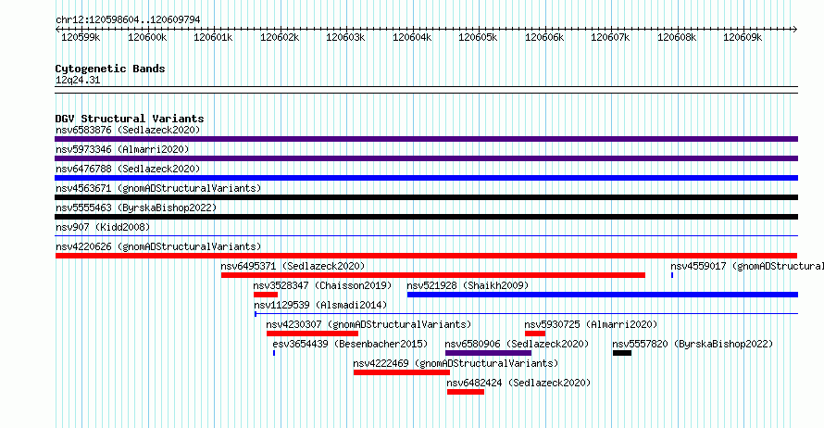Click the ruler's left scroll arrow
The height and width of the screenshot is (428, 824).
(57, 29)
